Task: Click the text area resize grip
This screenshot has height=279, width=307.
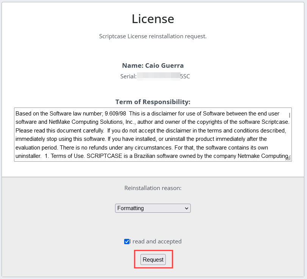Action: 288,158
